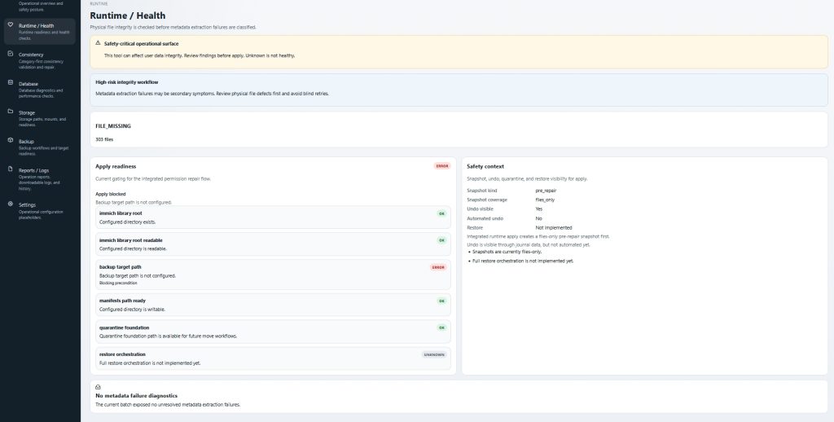The image size is (834, 422).
Task: Click the Backup icon in sidebar
Action: (x=10, y=141)
